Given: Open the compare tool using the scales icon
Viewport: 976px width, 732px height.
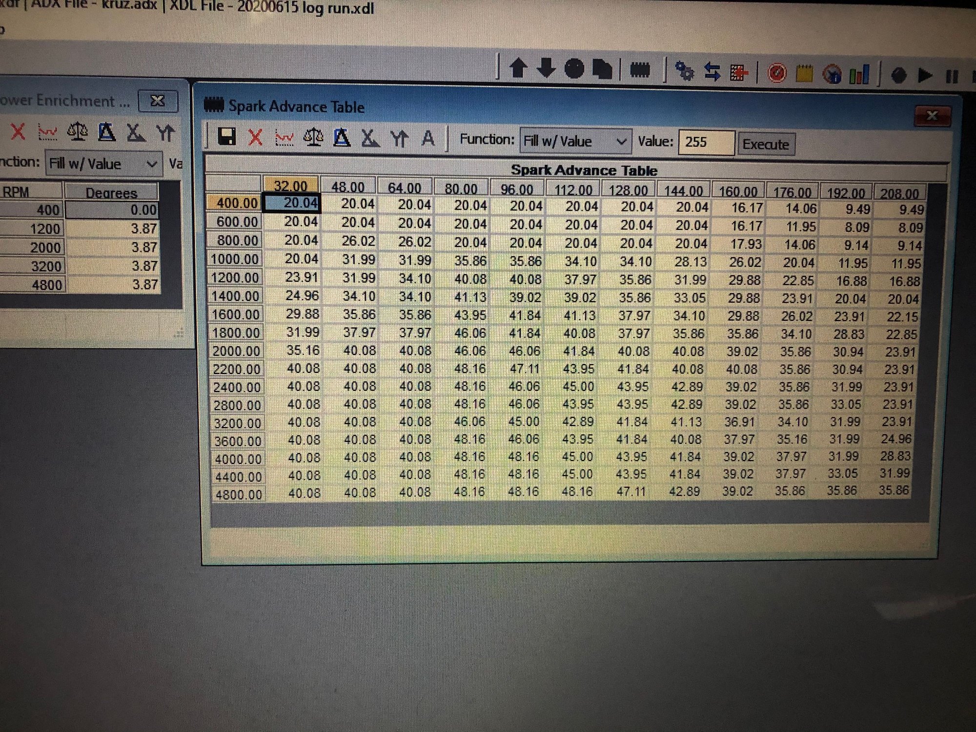Looking at the screenshot, I should pyautogui.click(x=314, y=139).
